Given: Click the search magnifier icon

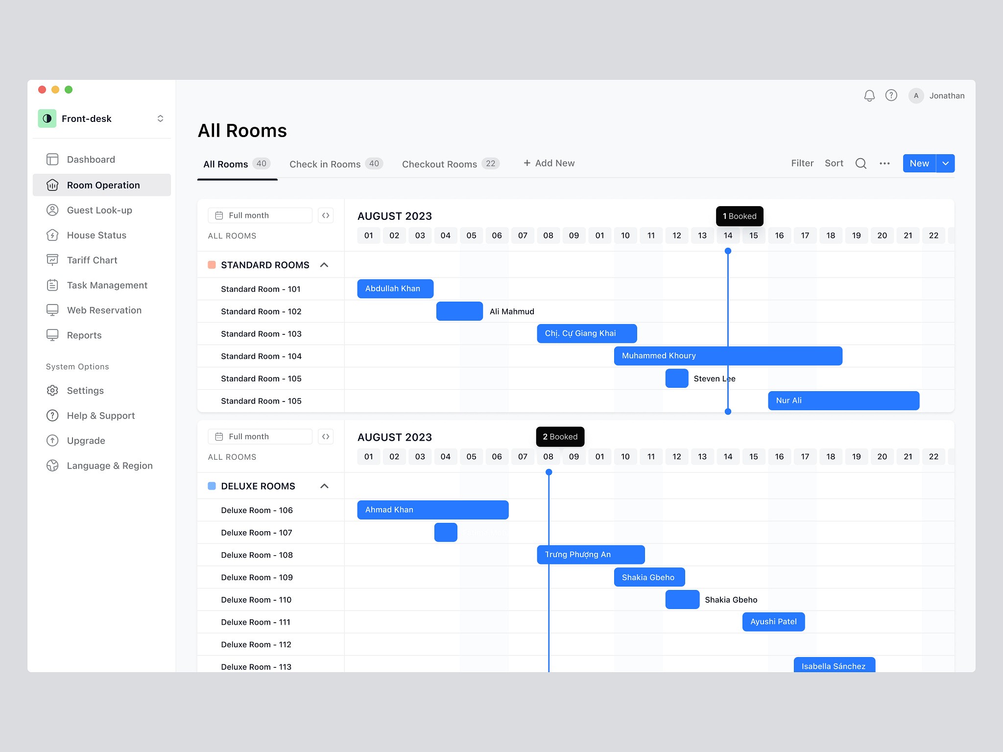Looking at the screenshot, I should (860, 164).
